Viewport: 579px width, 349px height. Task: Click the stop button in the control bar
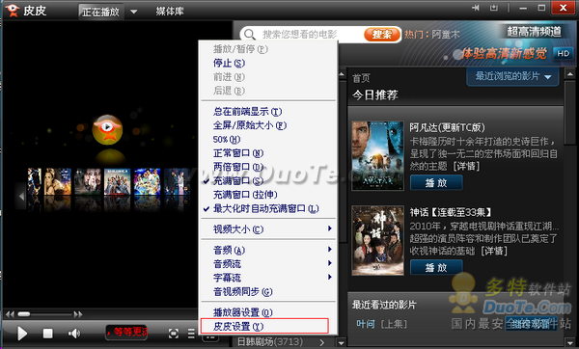48,334
